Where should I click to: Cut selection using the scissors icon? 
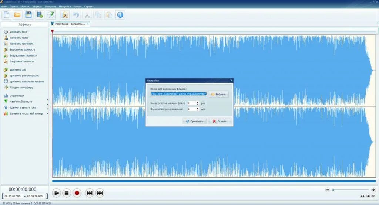[87, 15]
